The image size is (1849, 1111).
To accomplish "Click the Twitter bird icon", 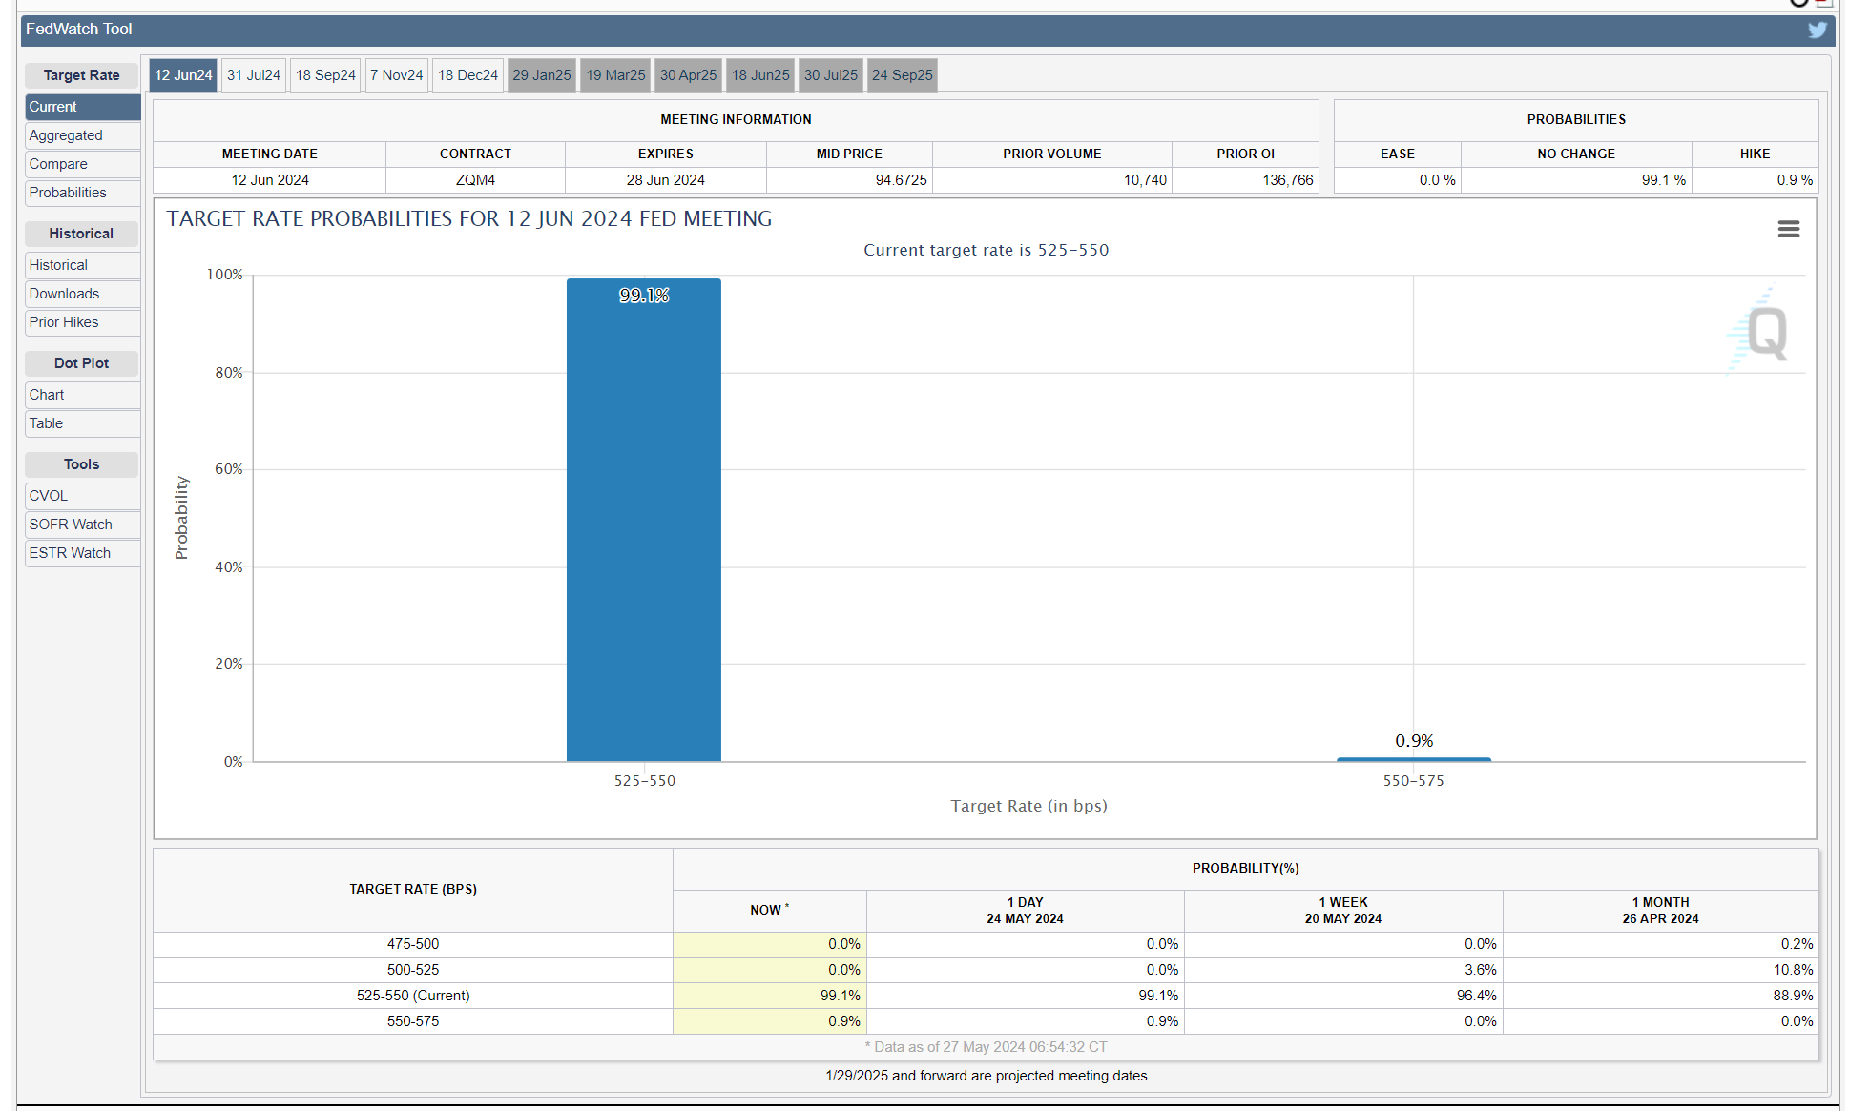I will click(x=1817, y=30).
